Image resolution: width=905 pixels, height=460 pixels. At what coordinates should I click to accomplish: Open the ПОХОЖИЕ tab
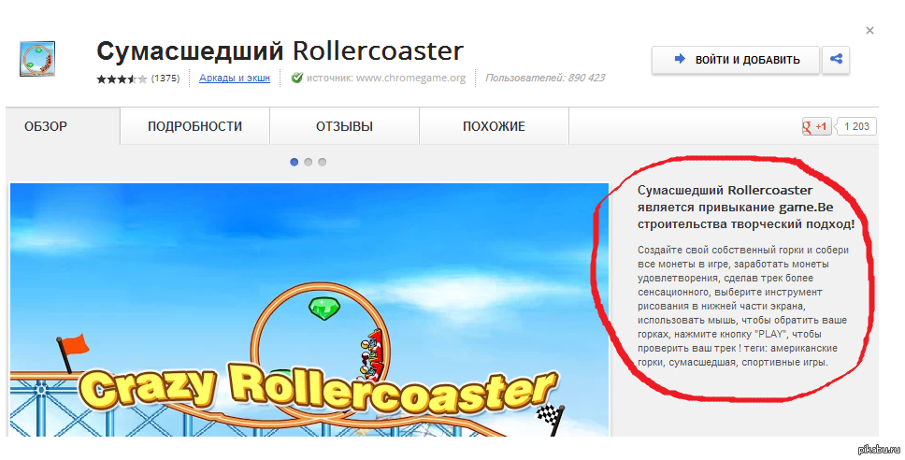point(494,126)
